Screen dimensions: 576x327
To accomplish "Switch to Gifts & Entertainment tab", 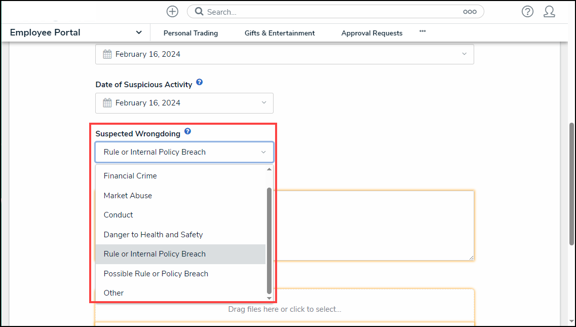I will 280,33.
